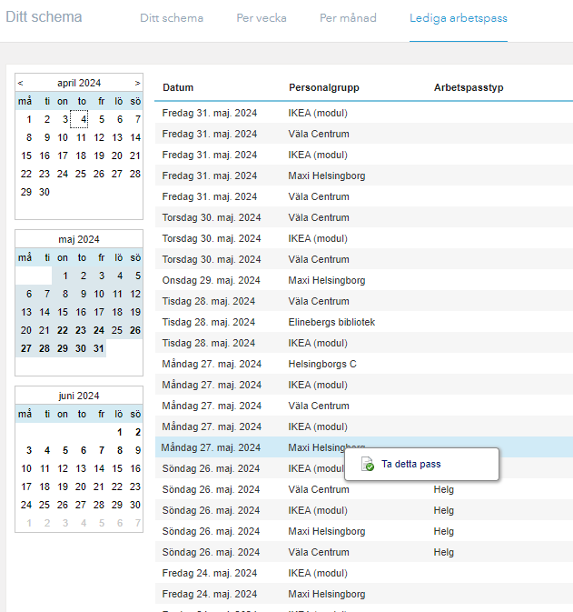The image size is (573, 612).
Task: Open the Ditt schema tab
Action: pos(172,18)
